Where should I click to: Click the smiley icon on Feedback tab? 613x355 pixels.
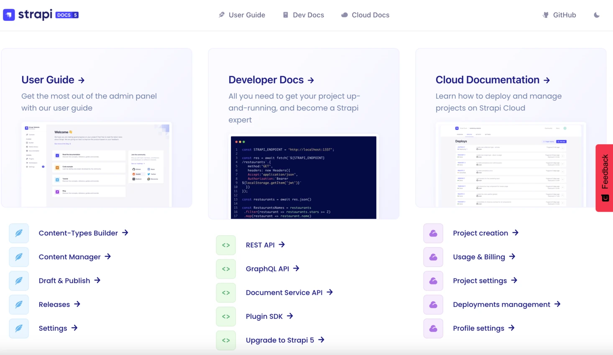[605, 198]
